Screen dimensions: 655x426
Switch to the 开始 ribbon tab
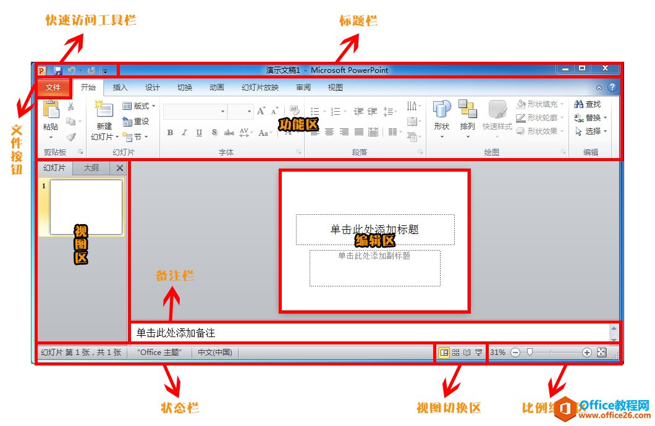[88, 87]
